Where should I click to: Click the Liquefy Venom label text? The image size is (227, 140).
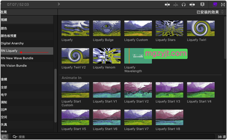coord(104,67)
